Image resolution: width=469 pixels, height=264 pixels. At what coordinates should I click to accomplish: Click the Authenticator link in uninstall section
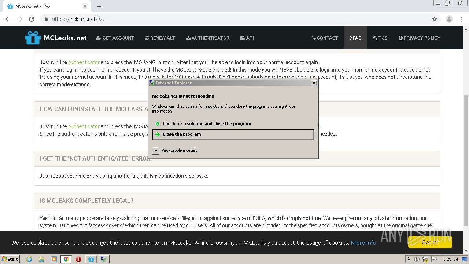click(84, 126)
